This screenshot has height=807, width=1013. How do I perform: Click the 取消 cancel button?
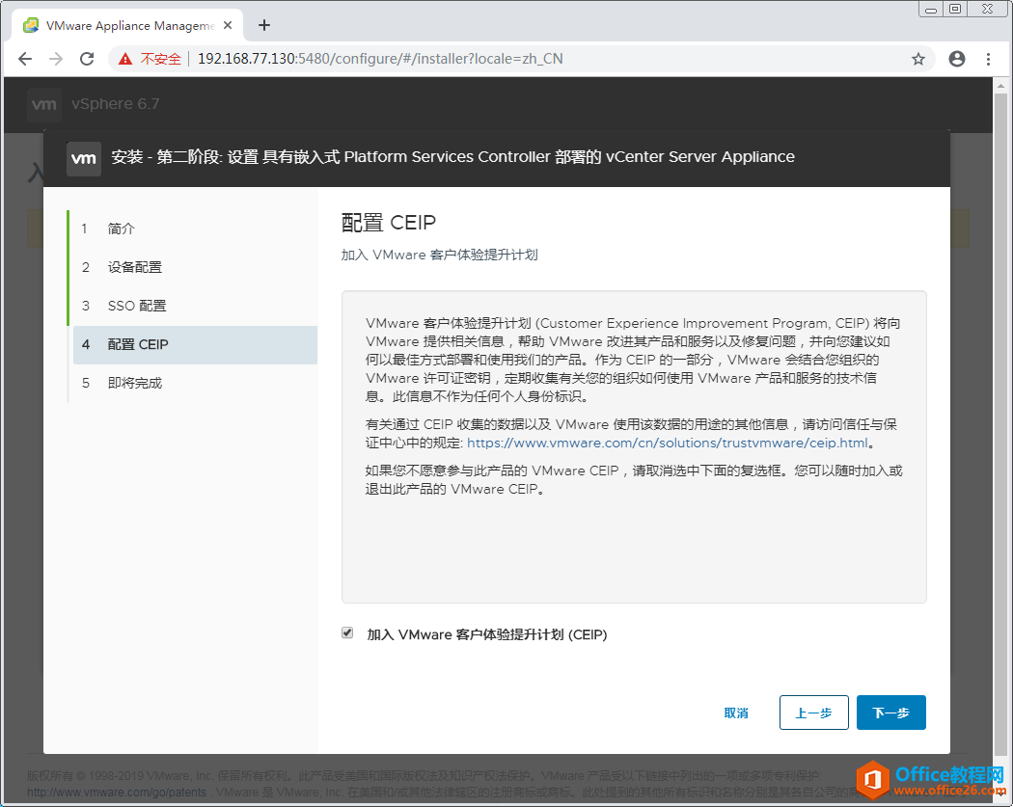click(736, 713)
